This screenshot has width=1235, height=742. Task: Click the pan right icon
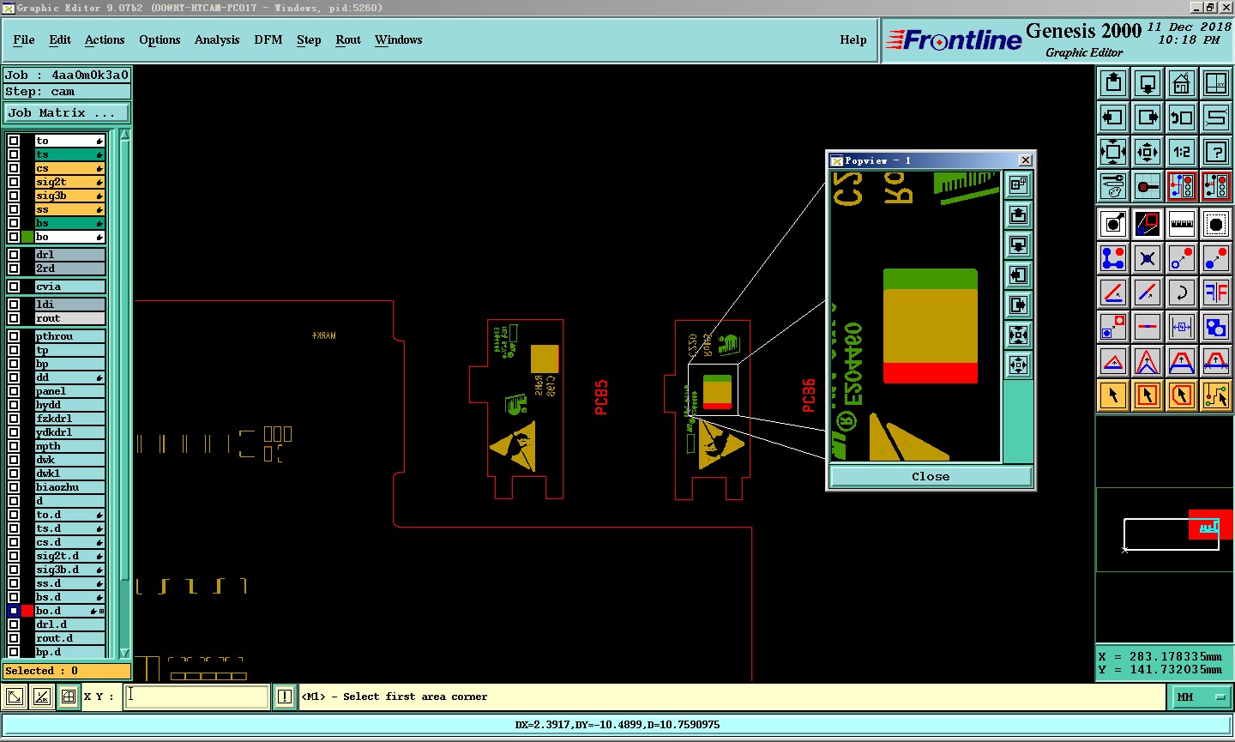click(x=1148, y=118)
